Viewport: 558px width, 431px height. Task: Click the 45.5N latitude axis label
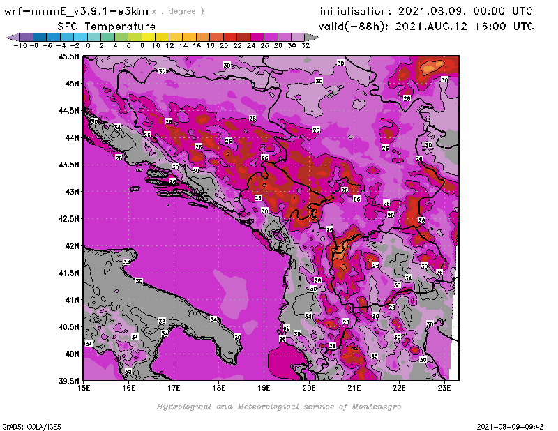[68, 57]
